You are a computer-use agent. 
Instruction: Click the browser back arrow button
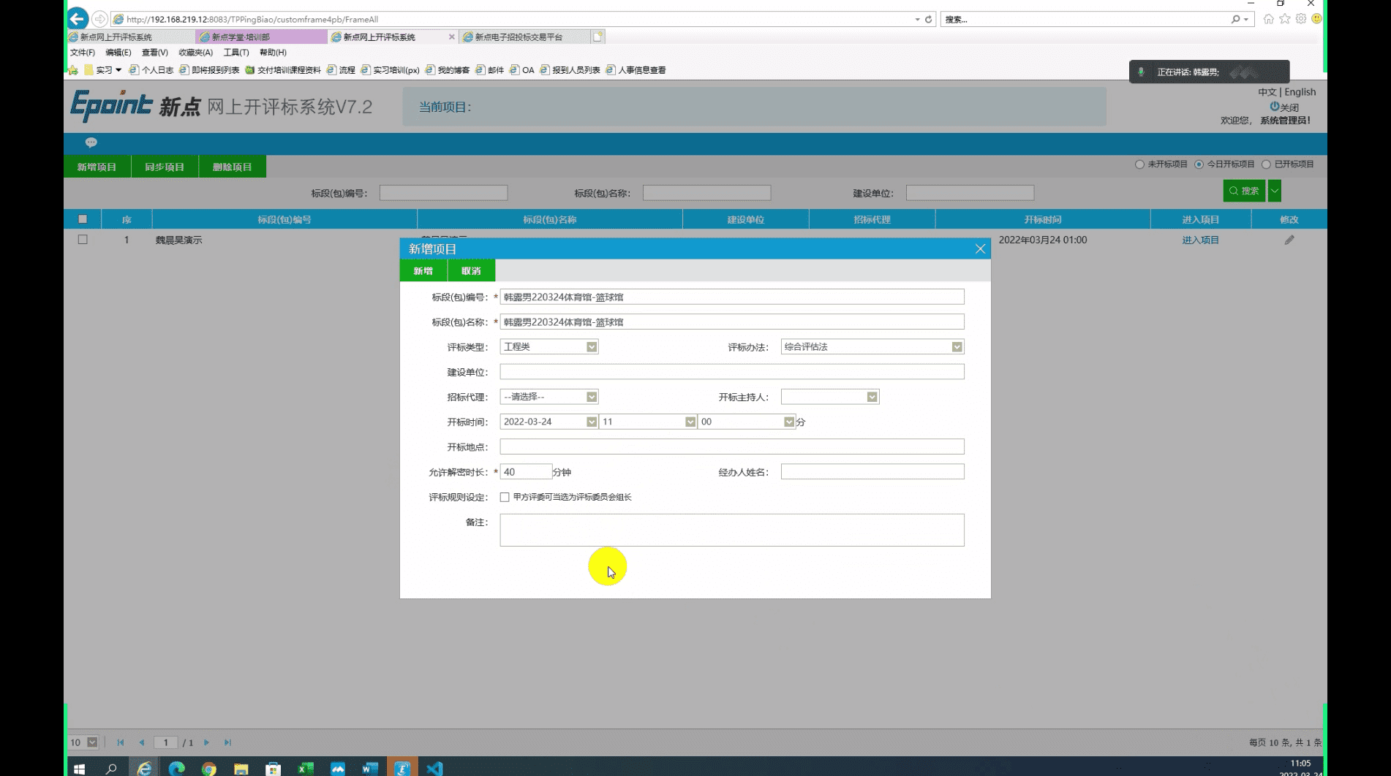[78, 19]
